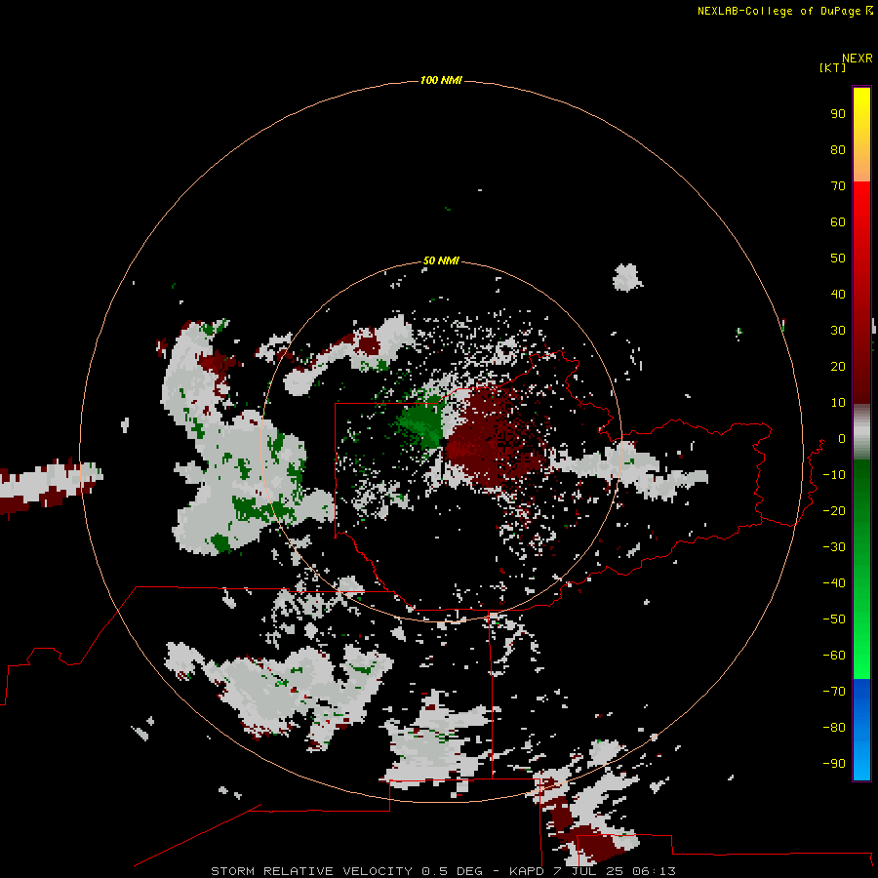The image size is (878, 878).
Task: Click the 50 NMI range ring label
Action: (441, 260)
